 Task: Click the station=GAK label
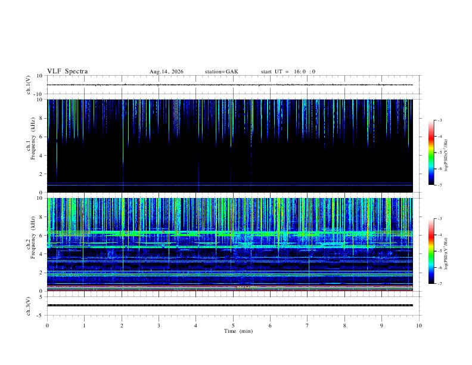pos(221,72)
